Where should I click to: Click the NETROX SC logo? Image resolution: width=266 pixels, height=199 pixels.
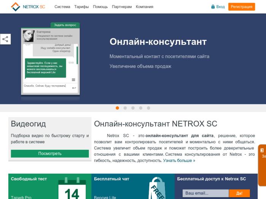tap(28, 7)
